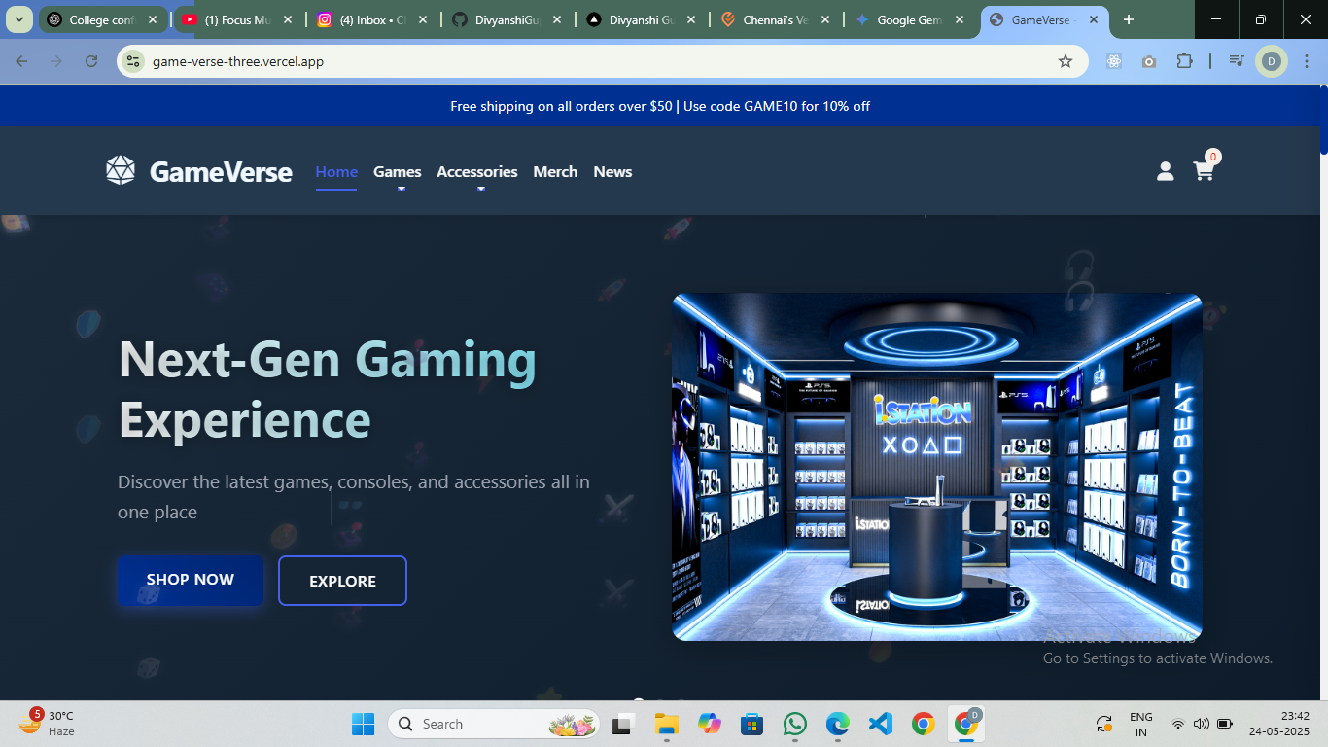This screenshot has width=1328, height=747.
Task: Click the SHOP NOW button
Action: (191, 580)
